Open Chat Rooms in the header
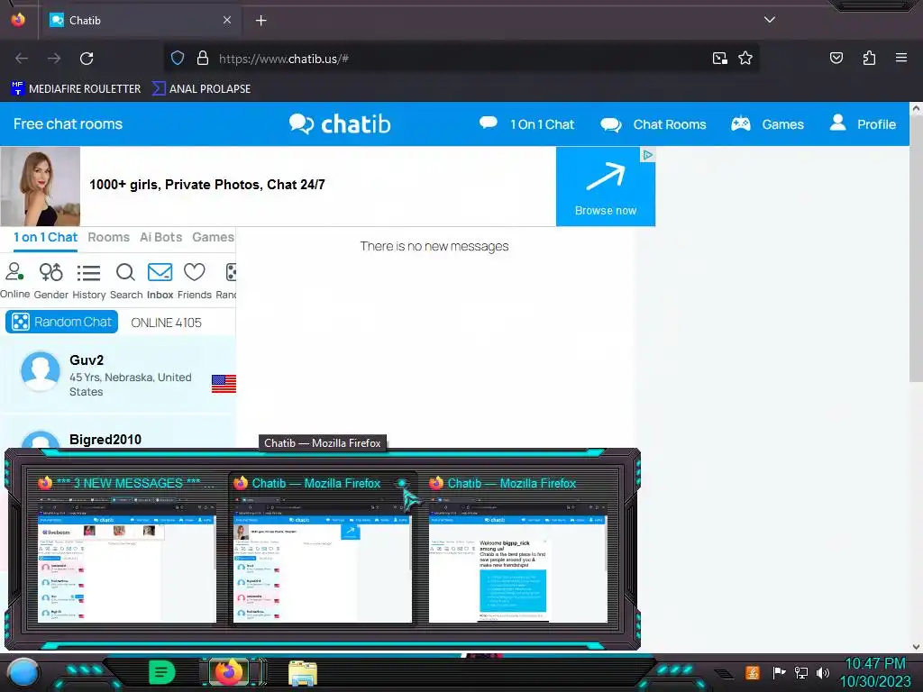 pos(653,124)
